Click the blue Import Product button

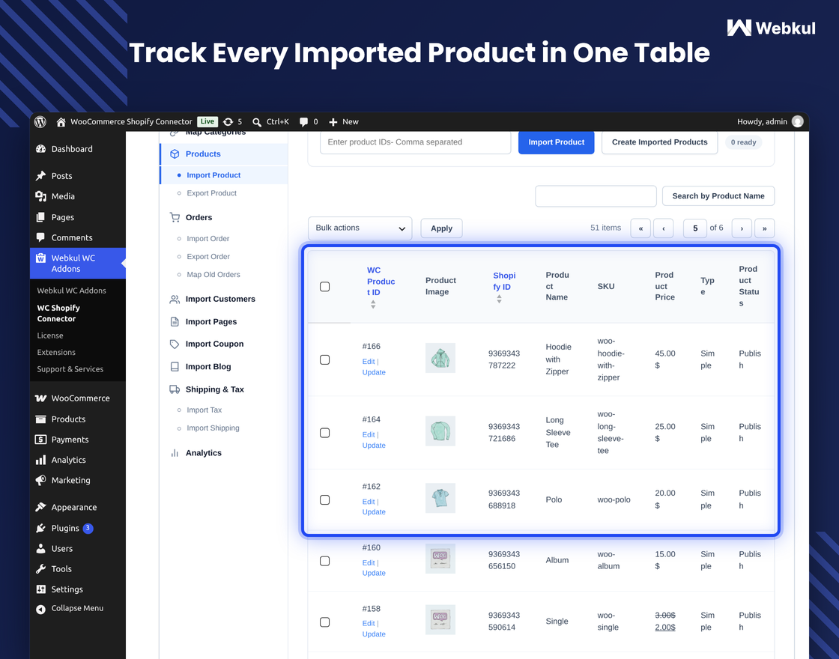556,142
